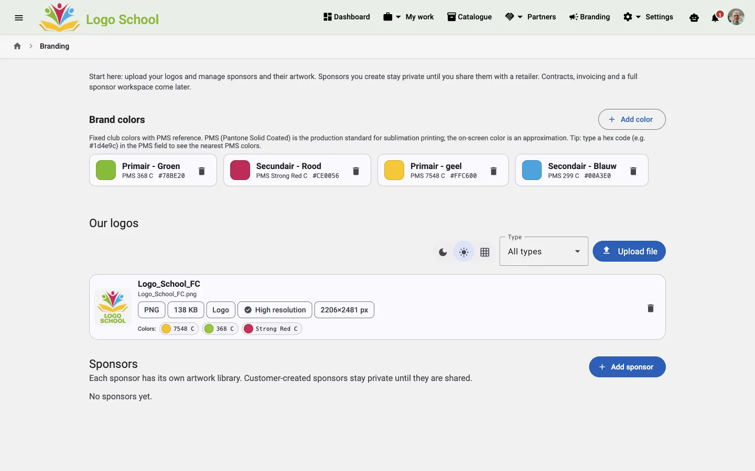Image resolution: width=755 pixels, height=471 pixels.
Task: Delete the Secundair - Rood brand color
Action: (x=356, y=171)
